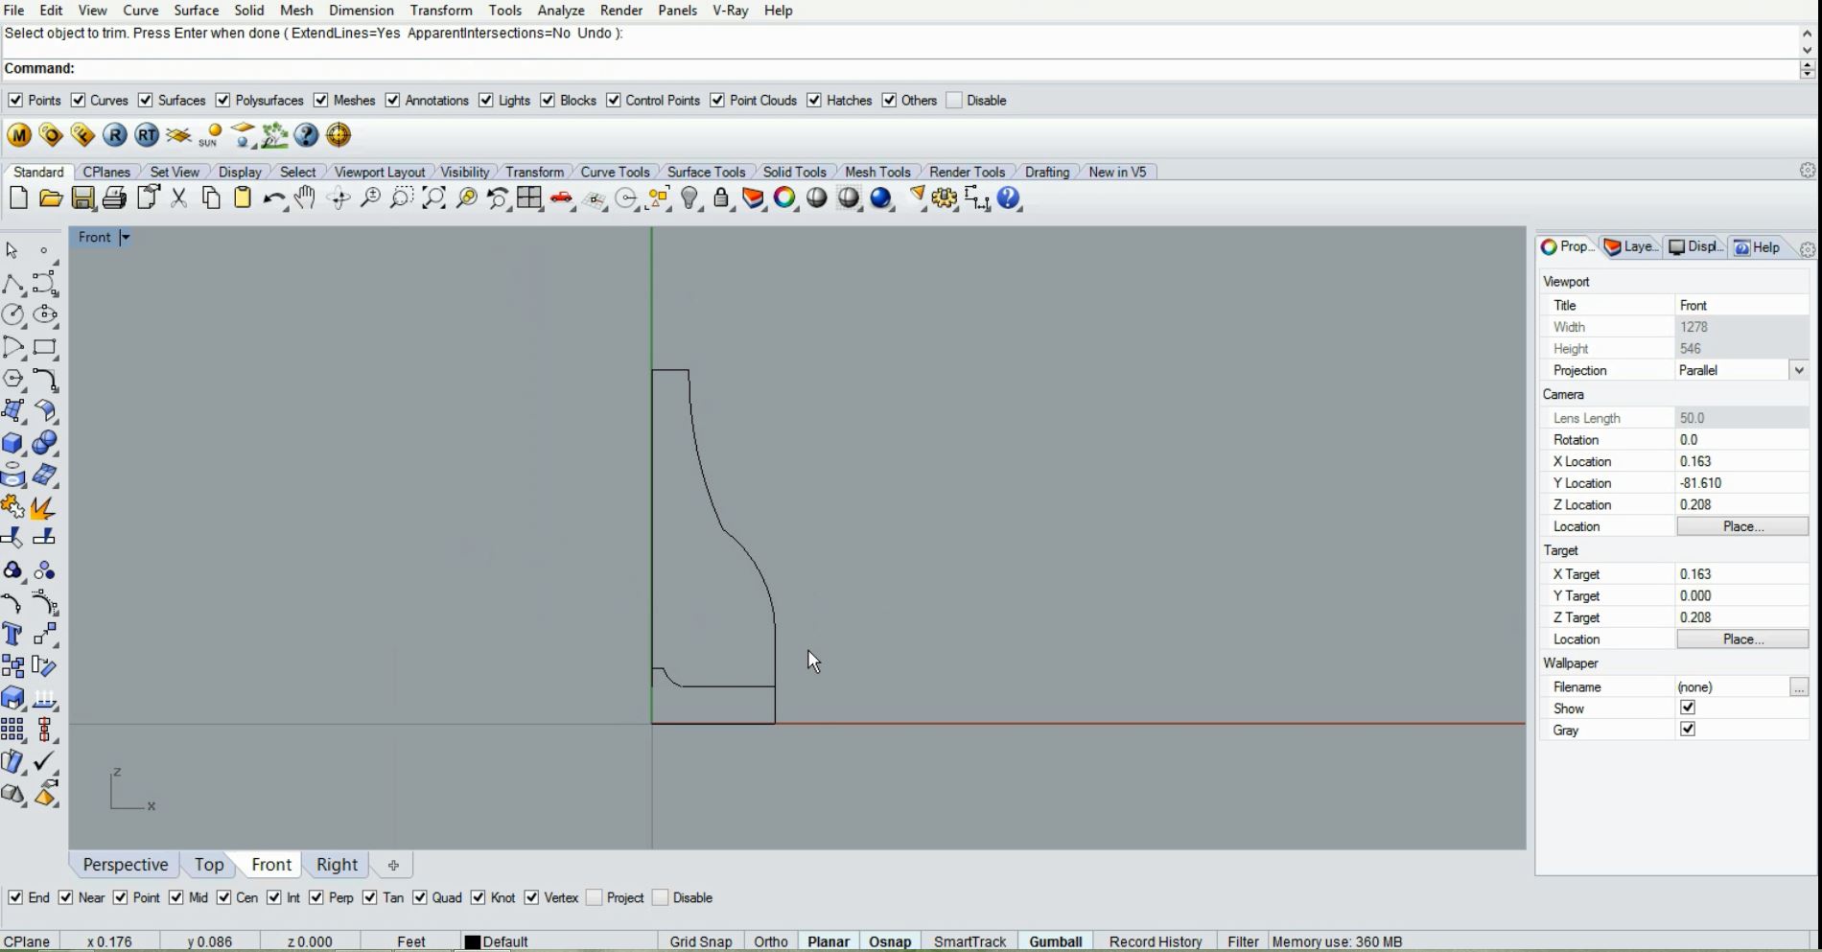The width and height of the screenshot is (1822, 952).
Task: Switch to the Perspective viewport tab
Action: tap(126, 865)
